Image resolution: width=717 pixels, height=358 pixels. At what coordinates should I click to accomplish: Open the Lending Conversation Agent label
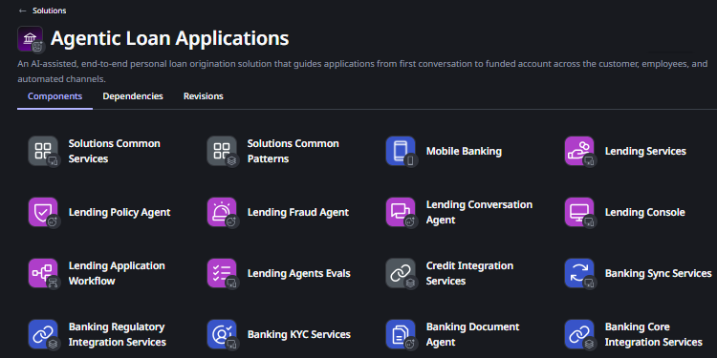point(479,212)
